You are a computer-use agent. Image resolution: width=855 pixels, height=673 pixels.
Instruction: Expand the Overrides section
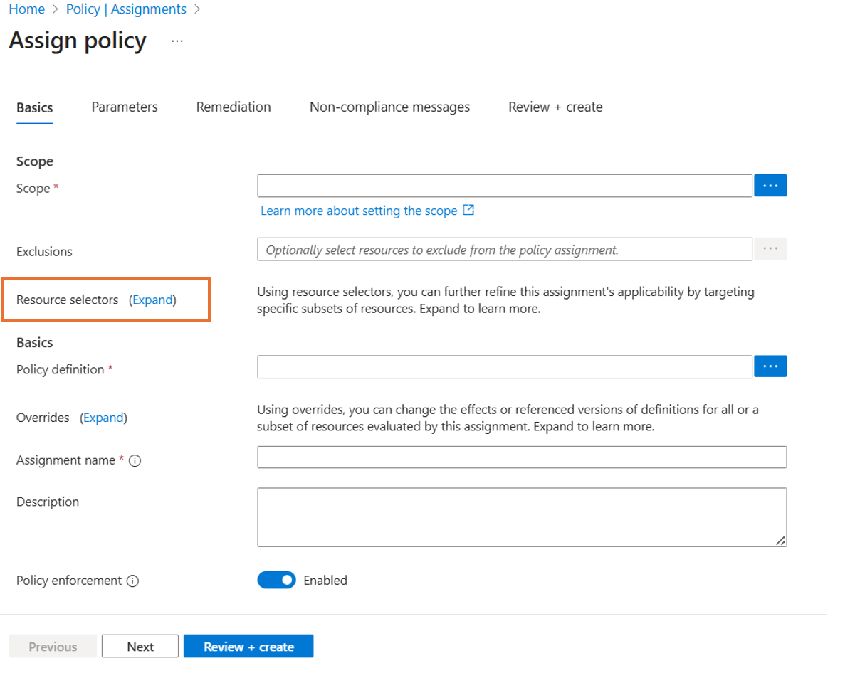tap(104, 418)
